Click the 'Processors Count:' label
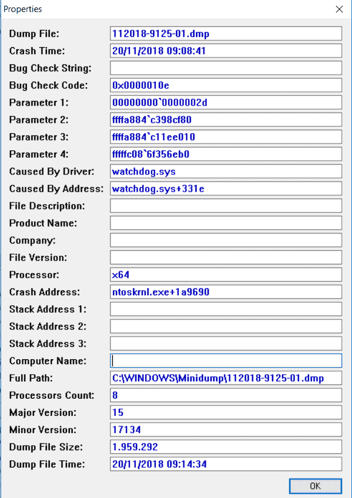Image resolution: width=352 pixels, height=498 pixels. [52, 395]
